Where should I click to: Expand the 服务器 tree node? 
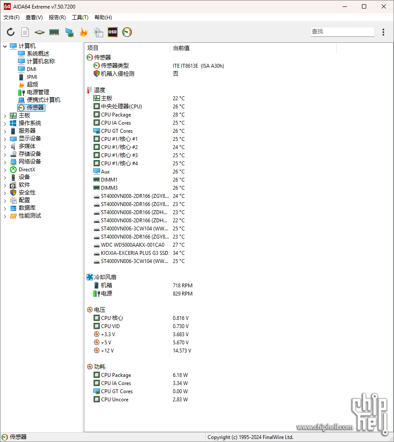coord(5,131)
